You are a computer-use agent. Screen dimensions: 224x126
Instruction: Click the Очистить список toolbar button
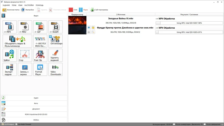pyautogui.click(x=58, y=10)
